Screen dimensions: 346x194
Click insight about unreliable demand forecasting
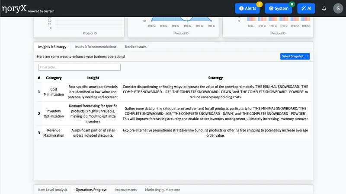coord(93,113)
